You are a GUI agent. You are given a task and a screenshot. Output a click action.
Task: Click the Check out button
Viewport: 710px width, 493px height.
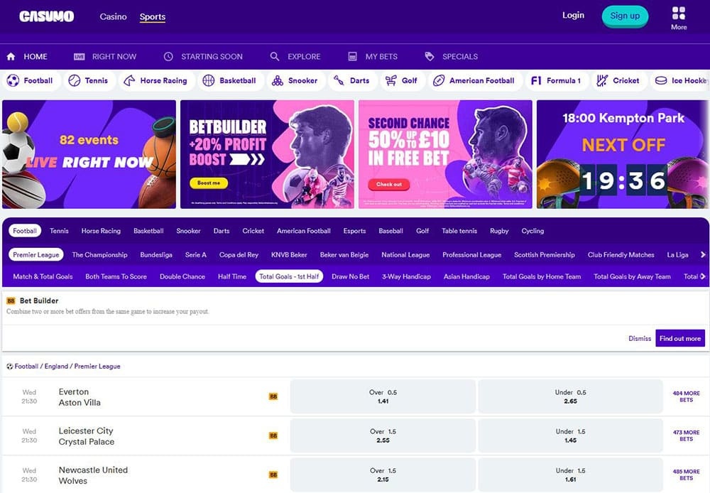tap(389, 185)
